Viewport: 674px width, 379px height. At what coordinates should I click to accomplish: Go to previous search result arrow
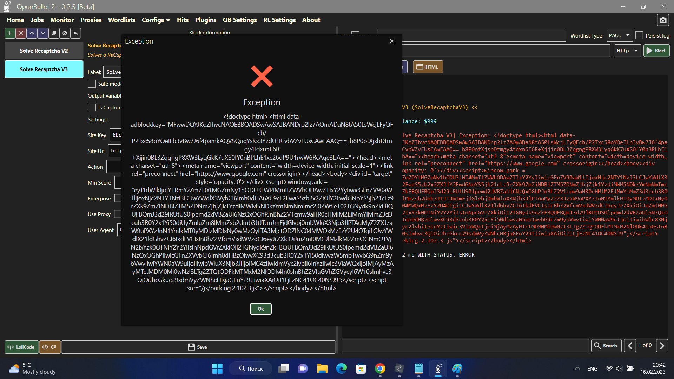[x=630, y=346]
